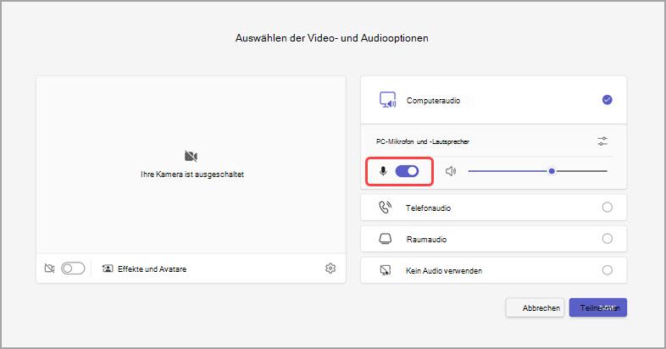Click the Abbrechen button
Image resolution: width=666 pixels, height=349 pixels.
[536, 307]
